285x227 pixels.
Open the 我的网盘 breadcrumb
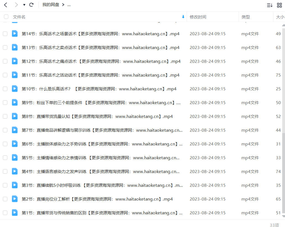pyautogui.click(x=51, y=5)
